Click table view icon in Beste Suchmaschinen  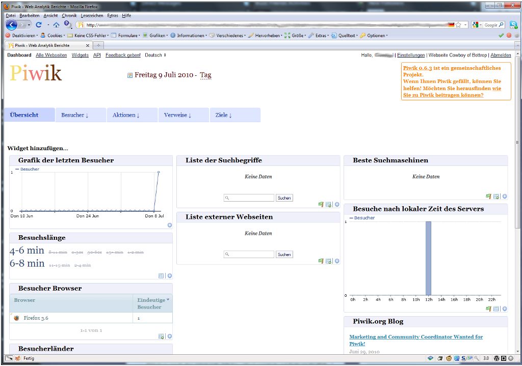tap(496, 196)
